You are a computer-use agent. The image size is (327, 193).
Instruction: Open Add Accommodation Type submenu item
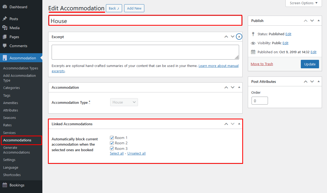[x=19, y=78]
